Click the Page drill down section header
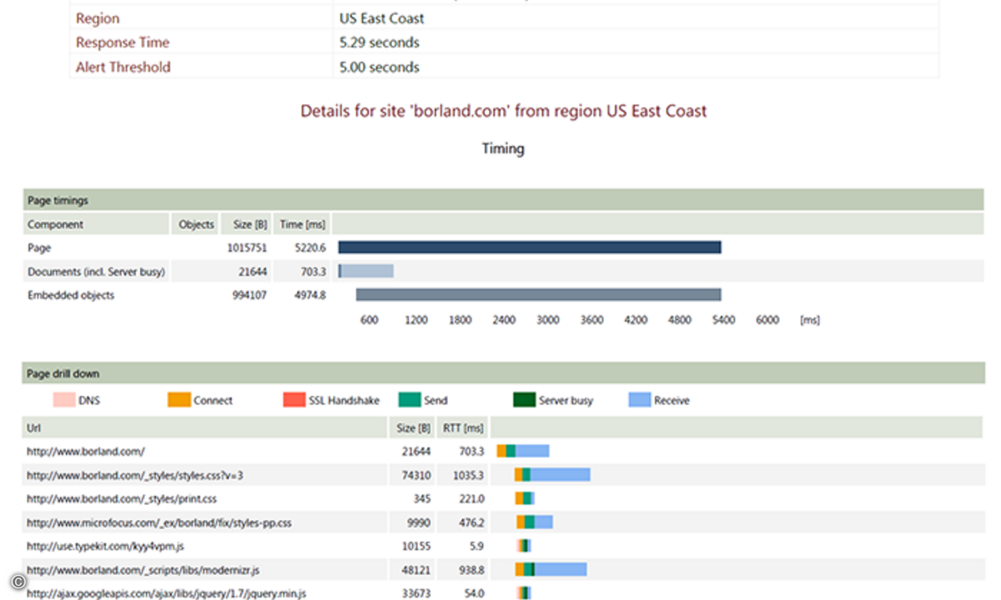The image size is (1001, 600). click(503, 373)
